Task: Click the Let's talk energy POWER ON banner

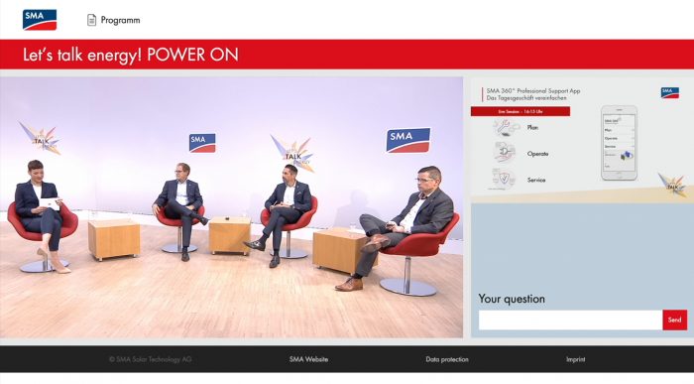Action: click(x=347, y=55)
